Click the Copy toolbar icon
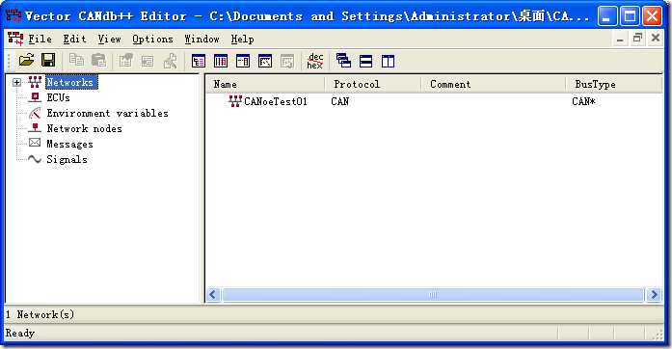 click(x=77, y=60)
